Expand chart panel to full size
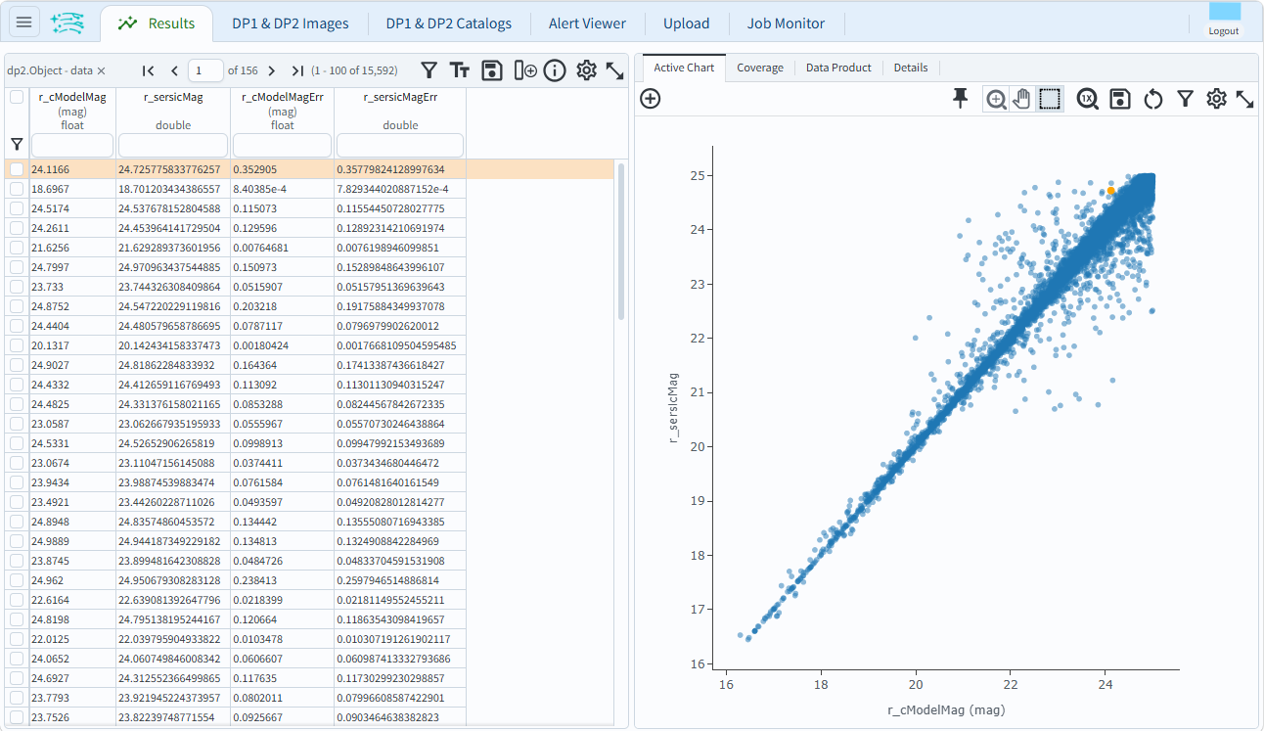The image size is (1264, 731). [x=1245, y=98]
